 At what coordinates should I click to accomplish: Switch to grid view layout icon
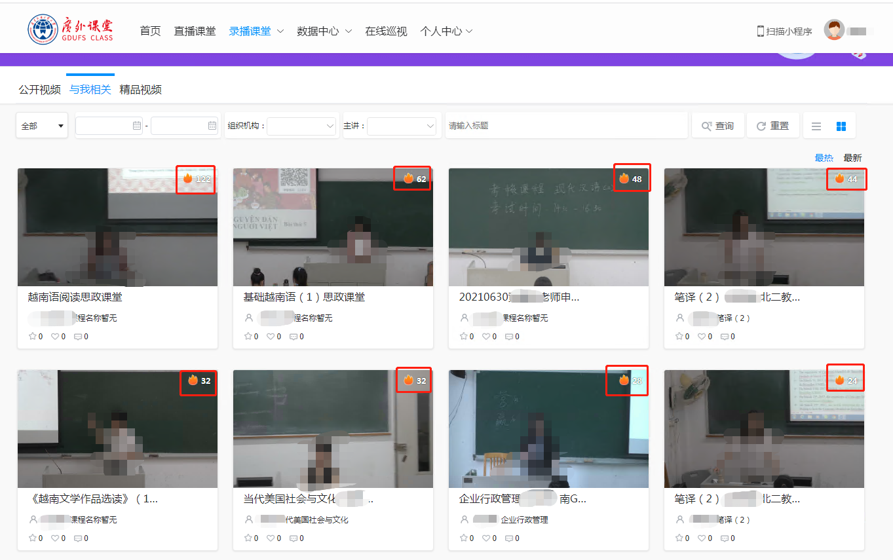coord(841,126)
